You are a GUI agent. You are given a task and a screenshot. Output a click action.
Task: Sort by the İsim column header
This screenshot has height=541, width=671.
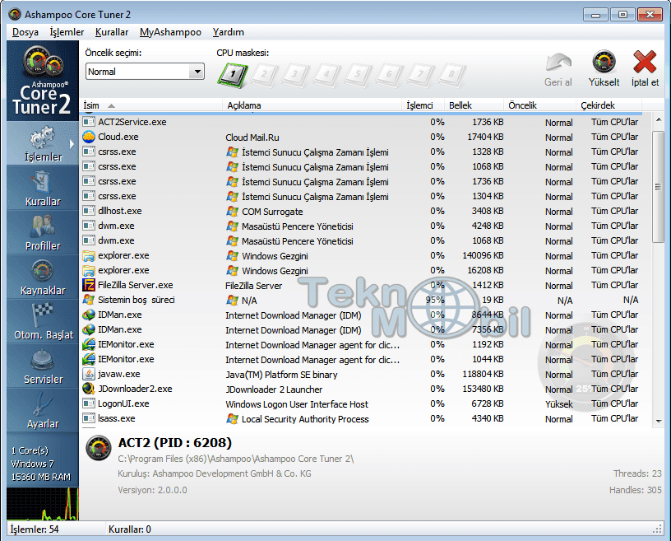click(150, 105)
